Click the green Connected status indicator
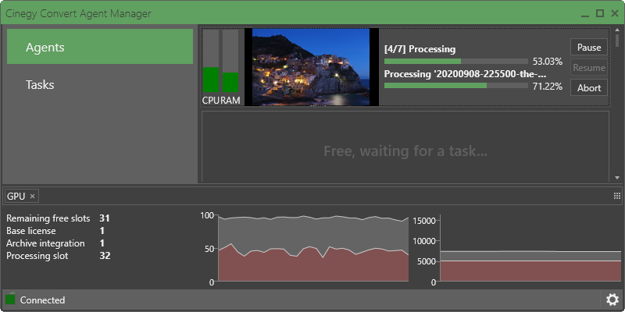625x312 pixels. click(10, 300)
